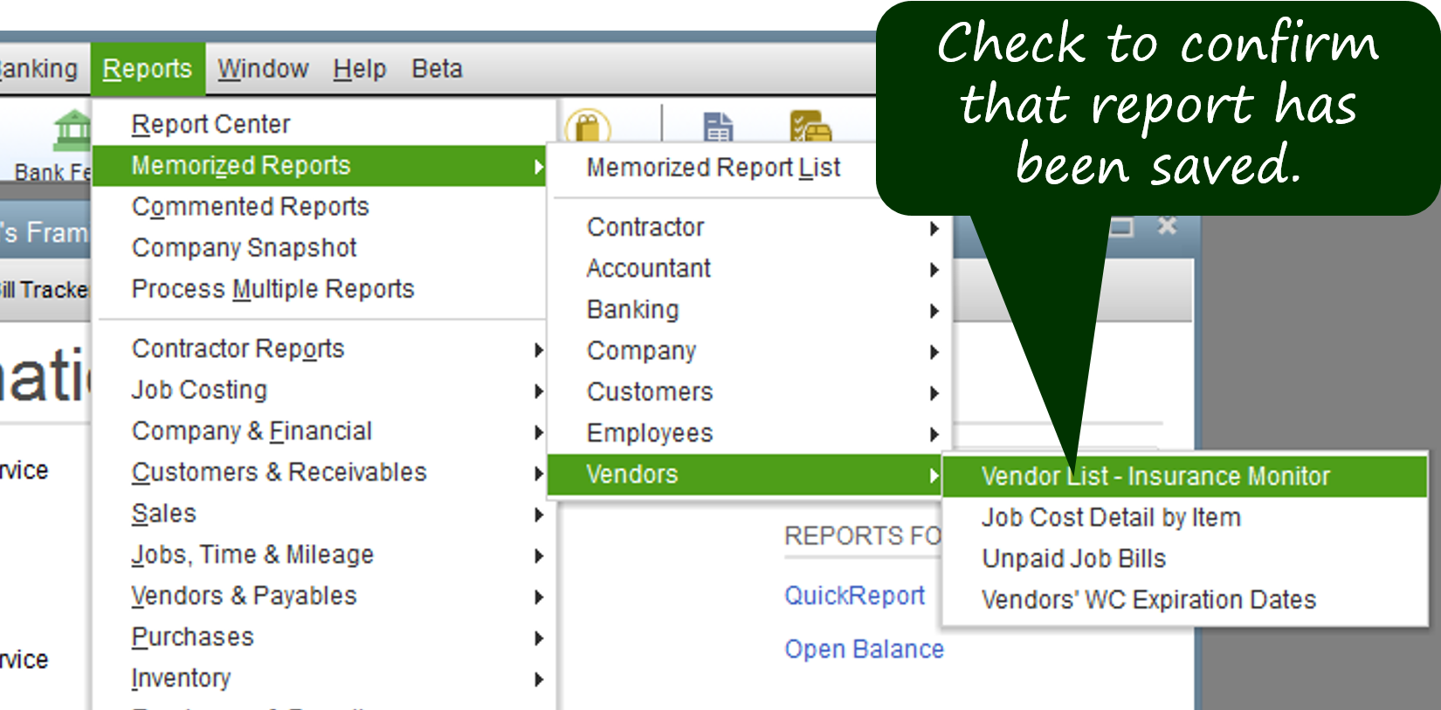
Task: Click the Bank Feeds bank building icon
Action: tap(72, 131)
